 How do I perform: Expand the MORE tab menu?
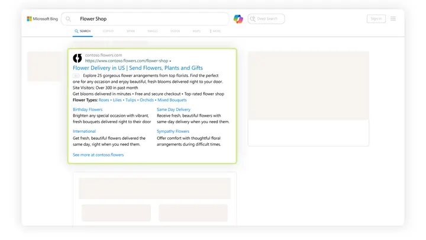pos(215,31)
